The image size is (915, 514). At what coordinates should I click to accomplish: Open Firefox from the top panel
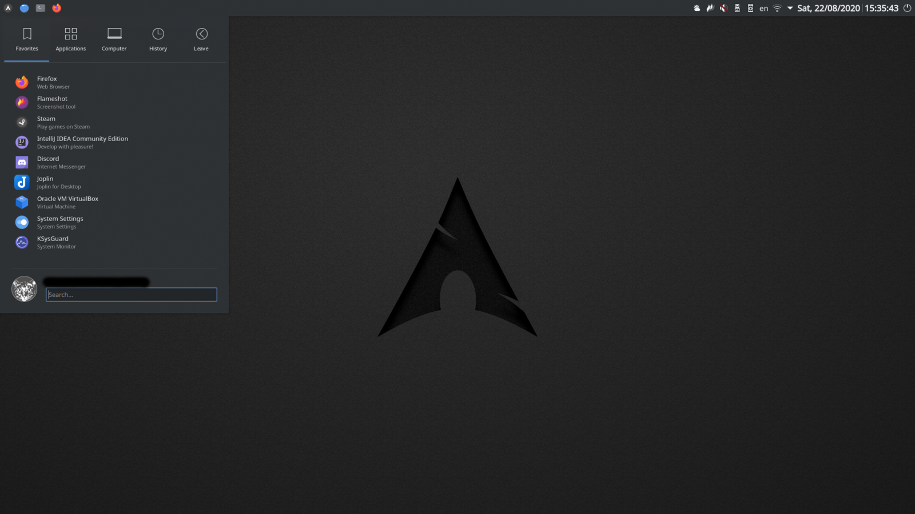(x=57, y=8)
